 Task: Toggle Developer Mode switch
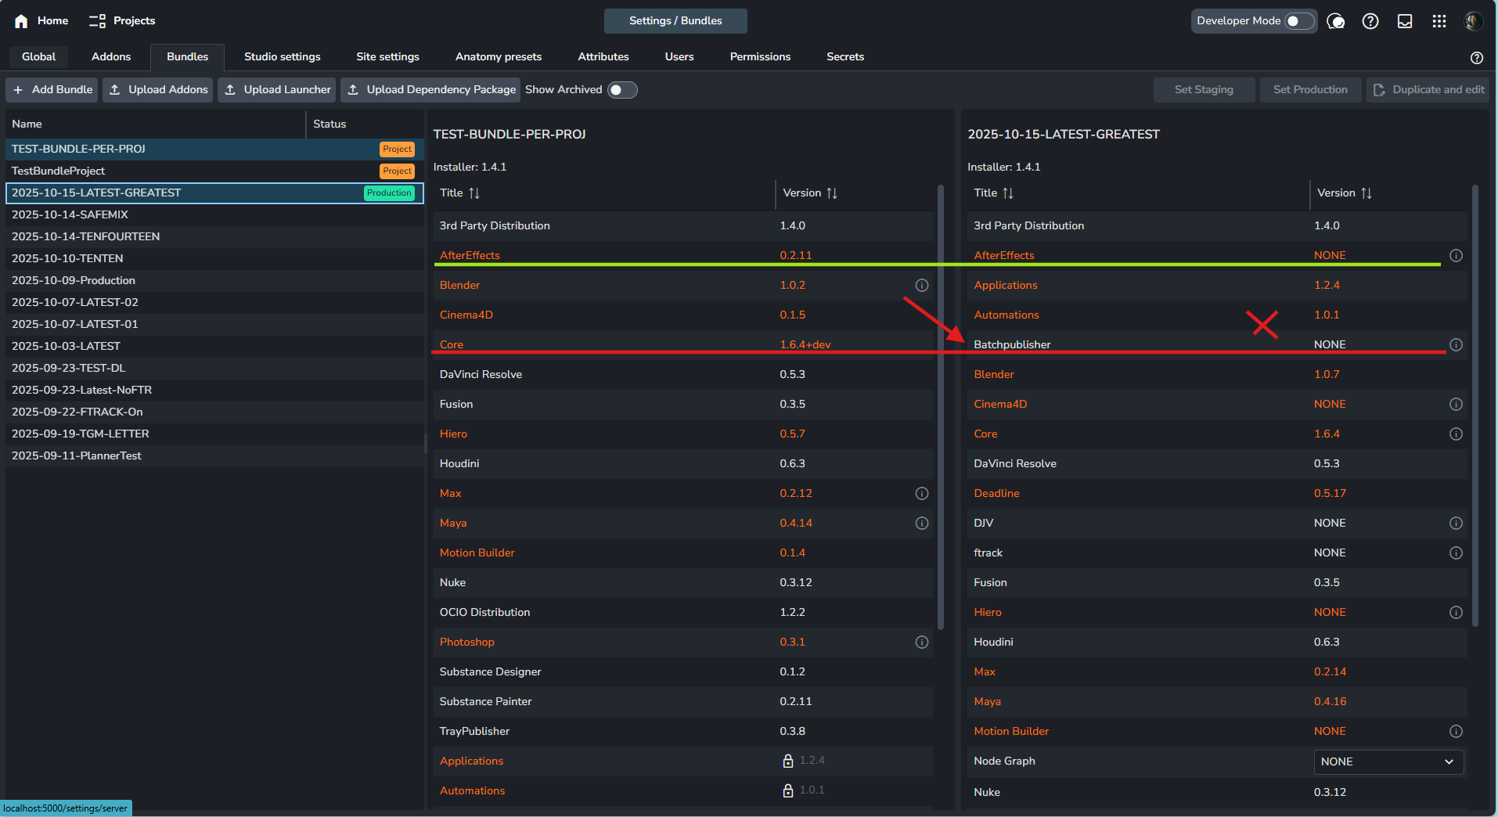(x=1300, y=21)
